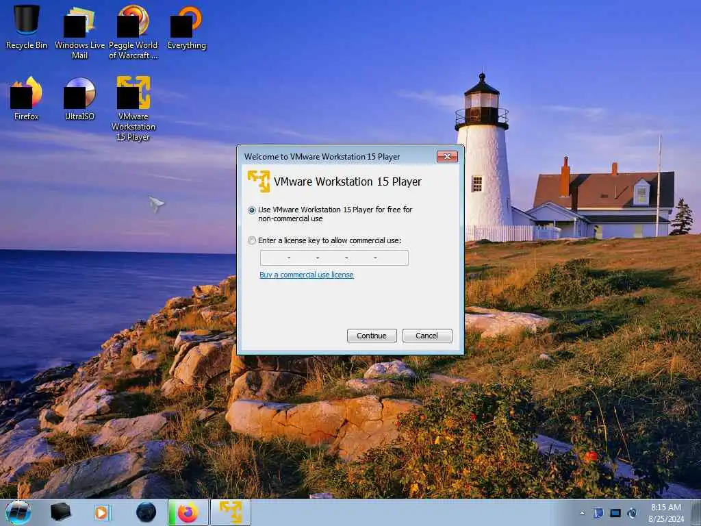Select the Firefox desktop icon
This screenshot has height=526, width=701.
[27, 98]
